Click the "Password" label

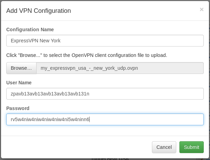[18, 108]
